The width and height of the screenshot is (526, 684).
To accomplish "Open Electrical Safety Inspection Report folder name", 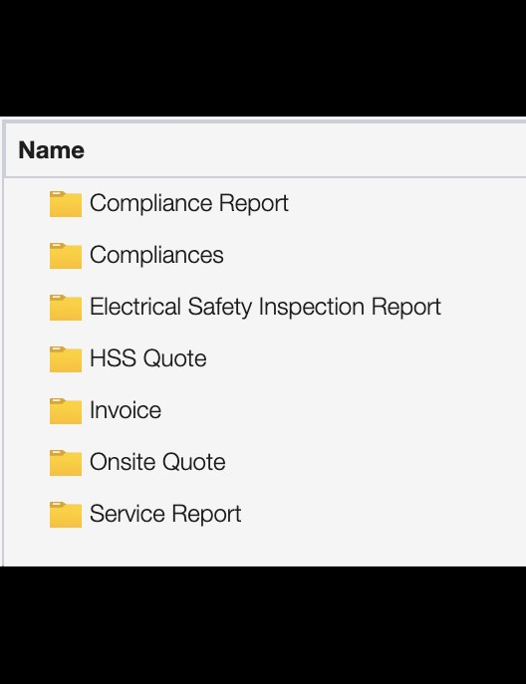I will [265, 307].
